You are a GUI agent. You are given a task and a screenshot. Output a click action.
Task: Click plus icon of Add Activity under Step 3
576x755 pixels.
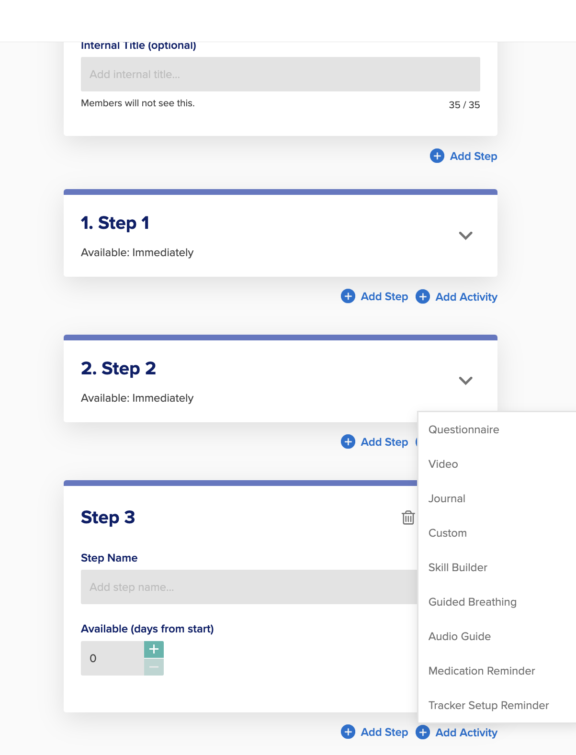423,732
